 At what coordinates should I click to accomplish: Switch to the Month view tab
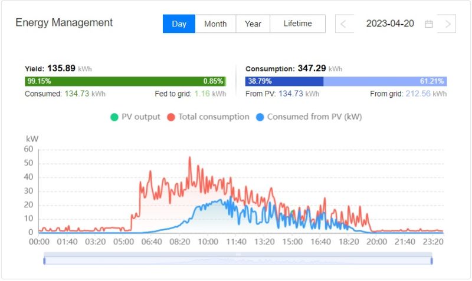[215, 24]
